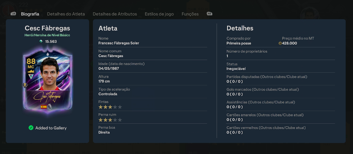
Task: Click 'Inegociável' status value
Action: pyautogui.click(x=236, y=69)
